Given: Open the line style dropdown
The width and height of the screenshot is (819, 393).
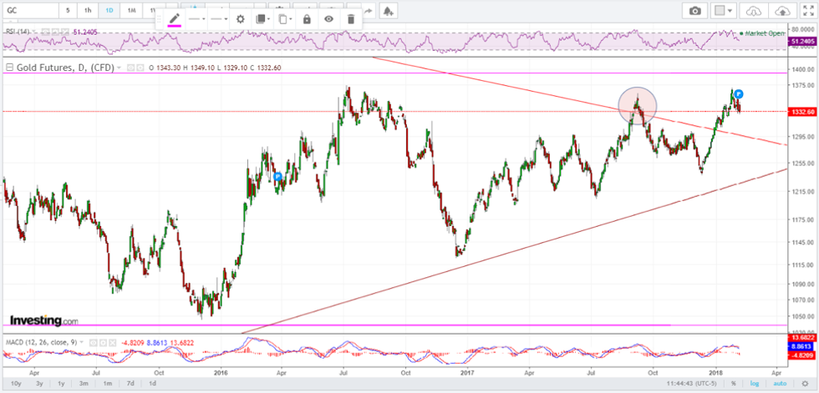Looking at the screenshot, I should [x=197, y=18].
